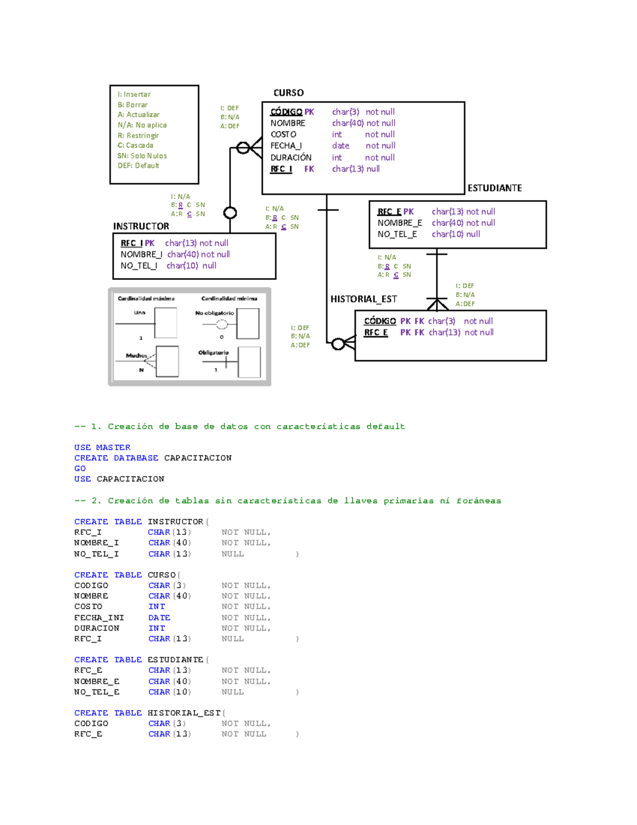Click the crow's foot connector left of HISTORIAL_EST box
The image size is (637, 825).
point(343,344)
